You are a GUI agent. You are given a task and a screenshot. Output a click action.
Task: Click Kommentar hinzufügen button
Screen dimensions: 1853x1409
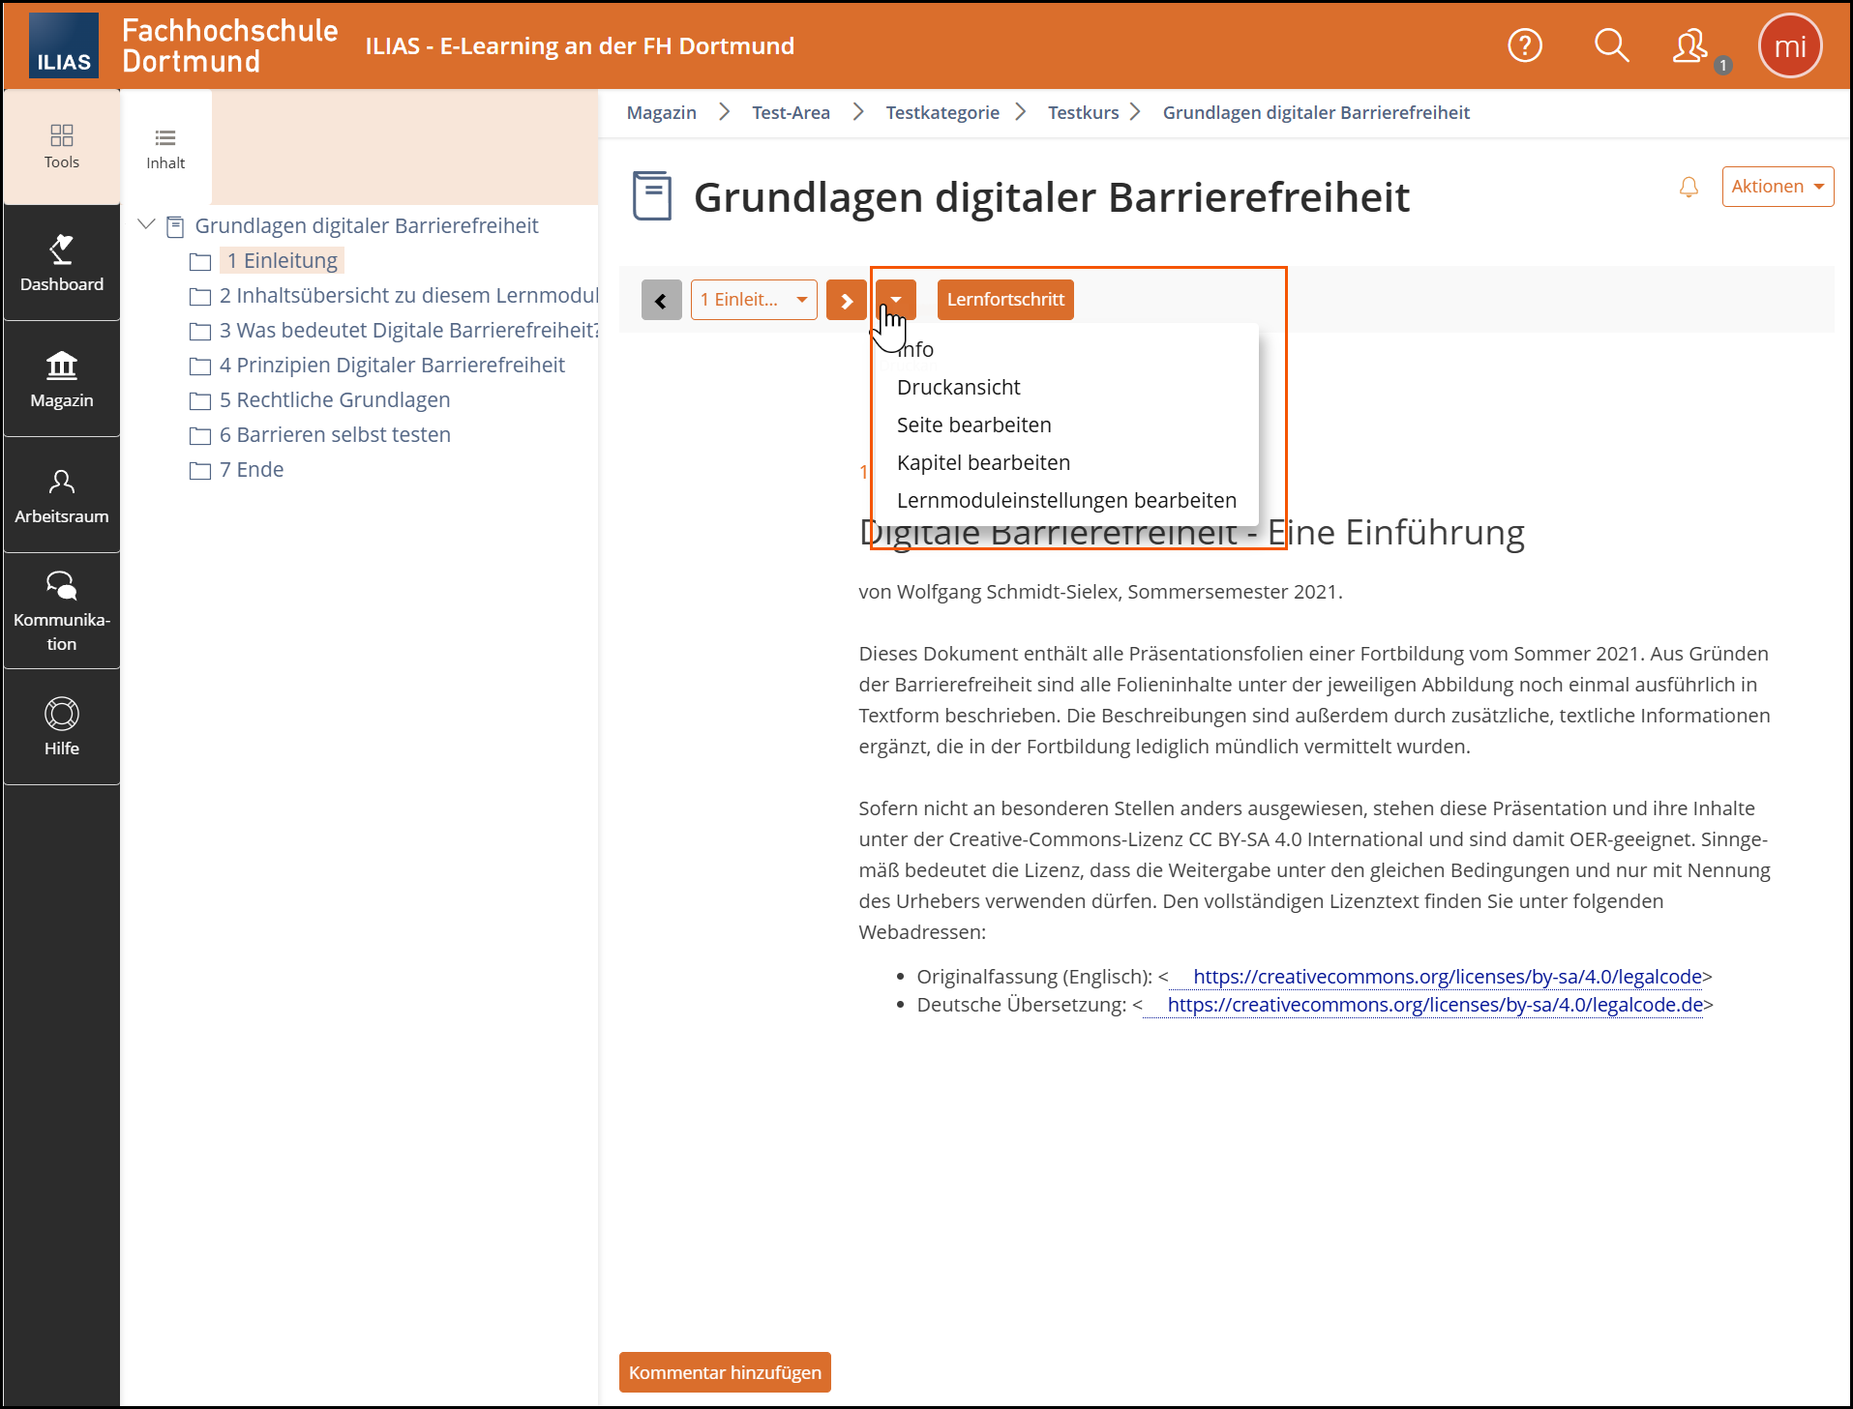point(725,1372)
